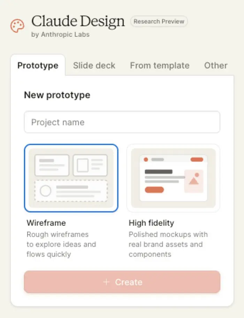Screen dimensions: 244x318
Task: Select the Wireframe prototype option card
Action: [x=71, y=178]
